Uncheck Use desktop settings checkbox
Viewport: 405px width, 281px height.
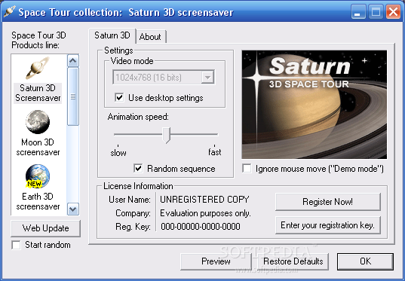click(119, 97)
